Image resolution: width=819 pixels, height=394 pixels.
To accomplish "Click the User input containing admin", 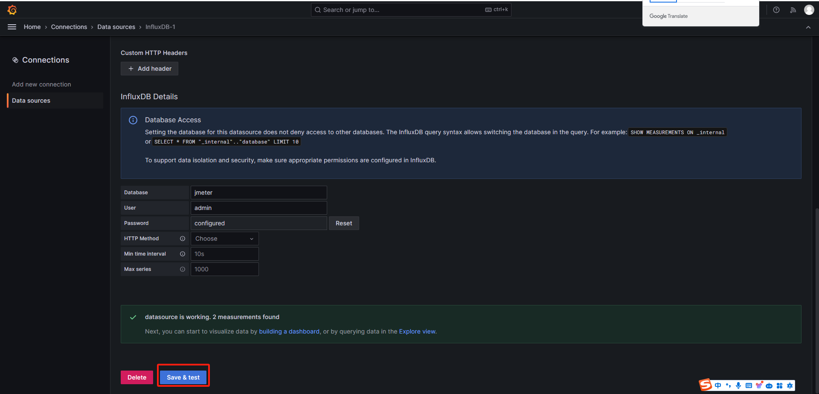I will click(258, 208).
